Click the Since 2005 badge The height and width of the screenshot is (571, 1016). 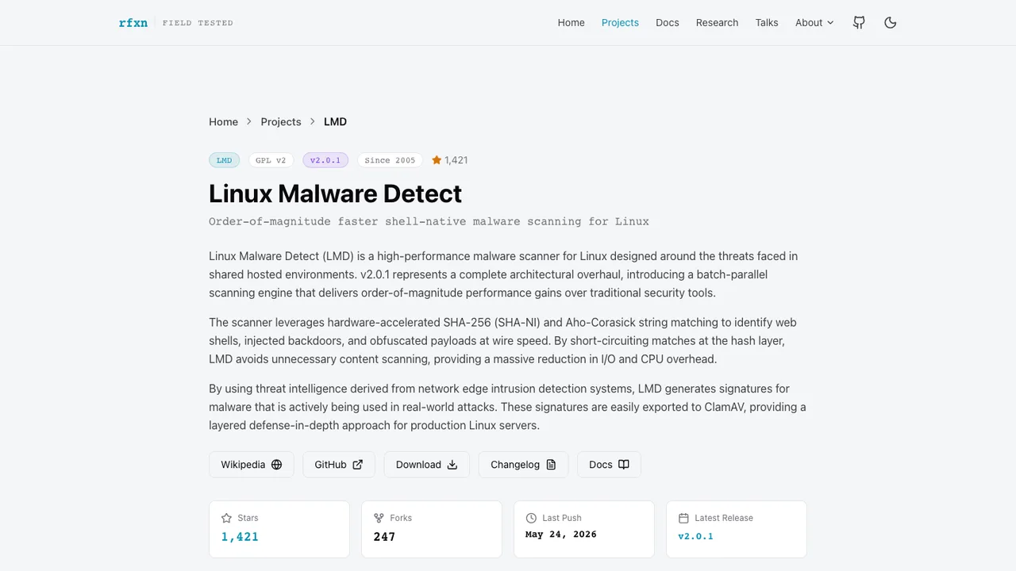coord(390,160)
